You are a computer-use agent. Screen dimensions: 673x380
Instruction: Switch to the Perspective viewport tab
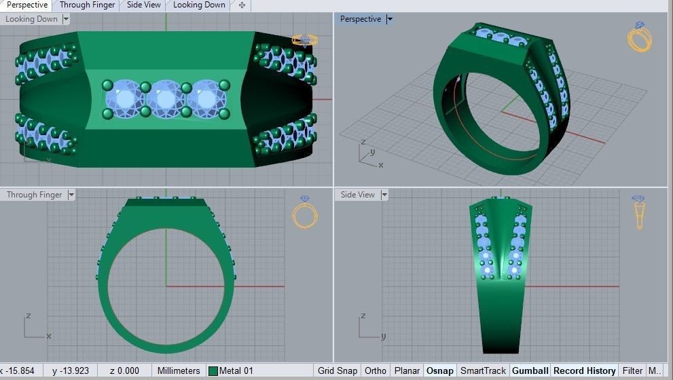26,5
